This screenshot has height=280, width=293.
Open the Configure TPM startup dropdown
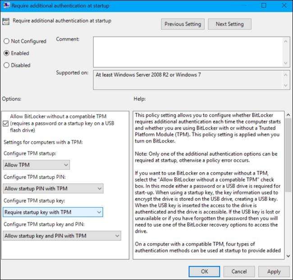point(36,165)
